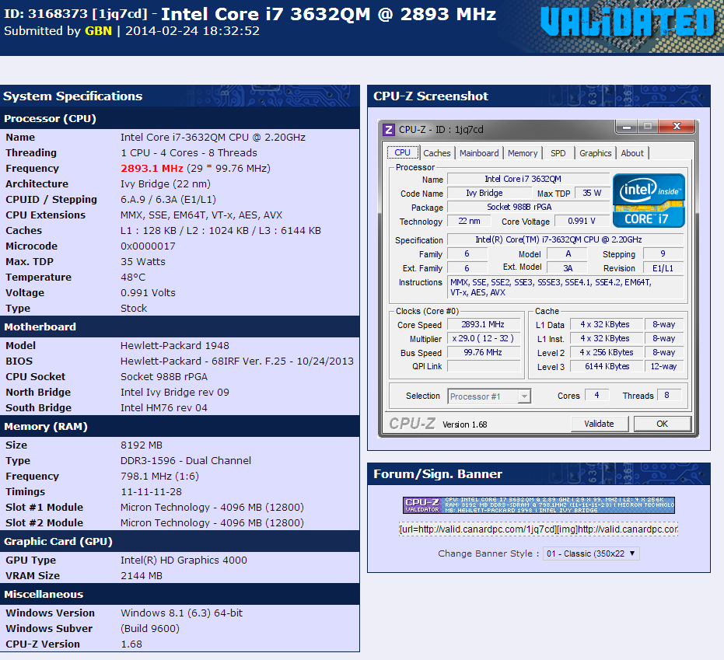Click the Threads count 8 field
Viewport: 724px width, 660px height.
(668, 395)
